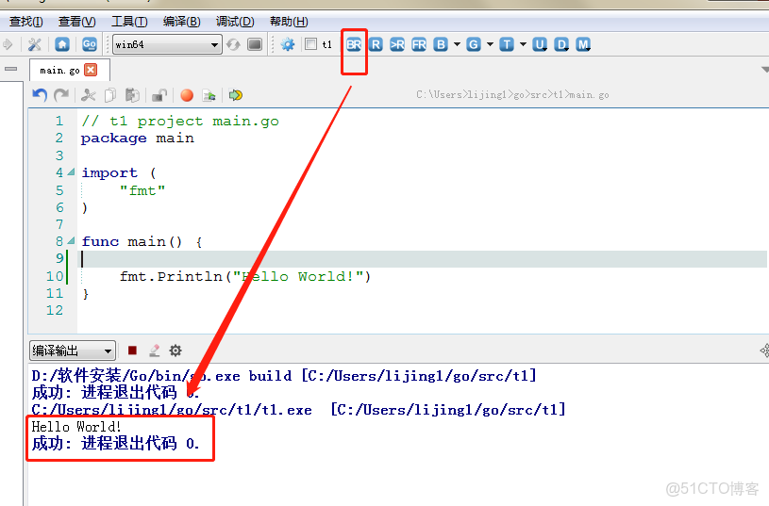
Task: Open the wrench and screwdriver tools icon
Action: tap(34, 44)
